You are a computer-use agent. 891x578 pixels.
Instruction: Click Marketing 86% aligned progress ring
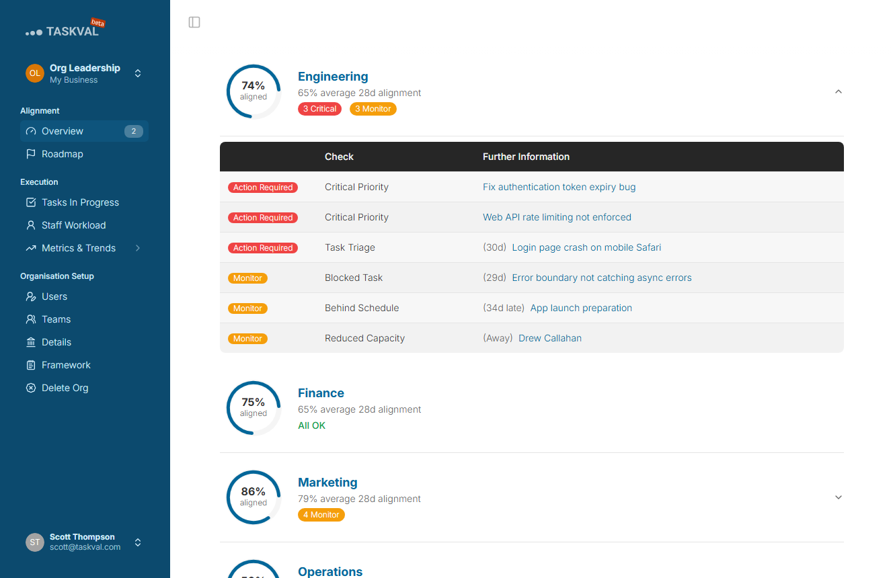[x=254, y=497]
